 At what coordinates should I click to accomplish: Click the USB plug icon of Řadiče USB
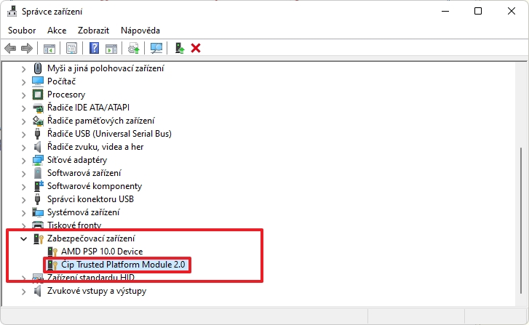click(38, 134)
